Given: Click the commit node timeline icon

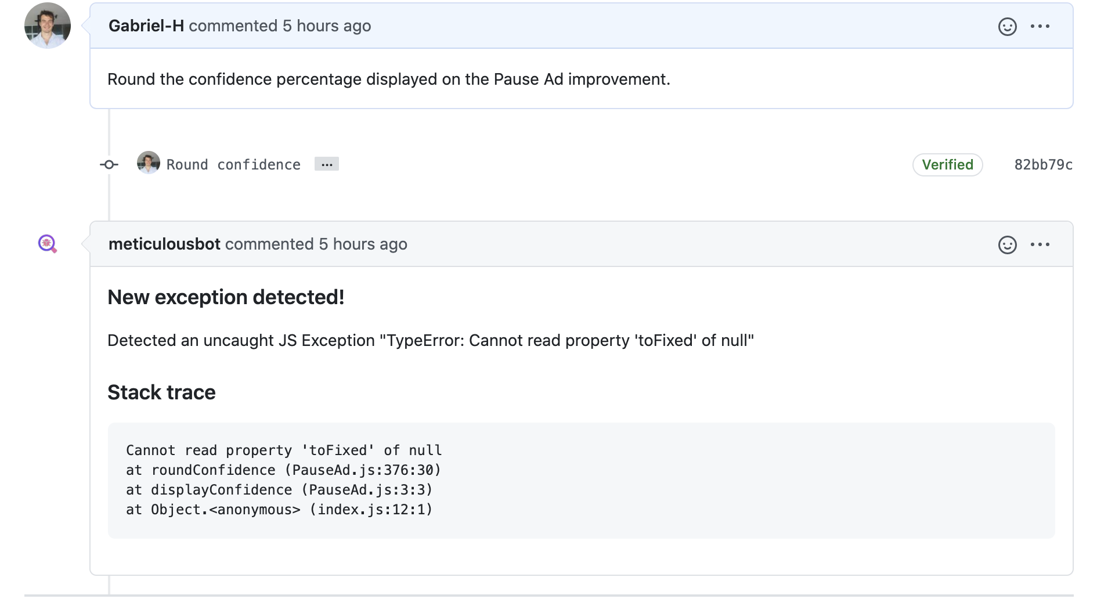Looking at the screenshot, I should tap(109, 165).
